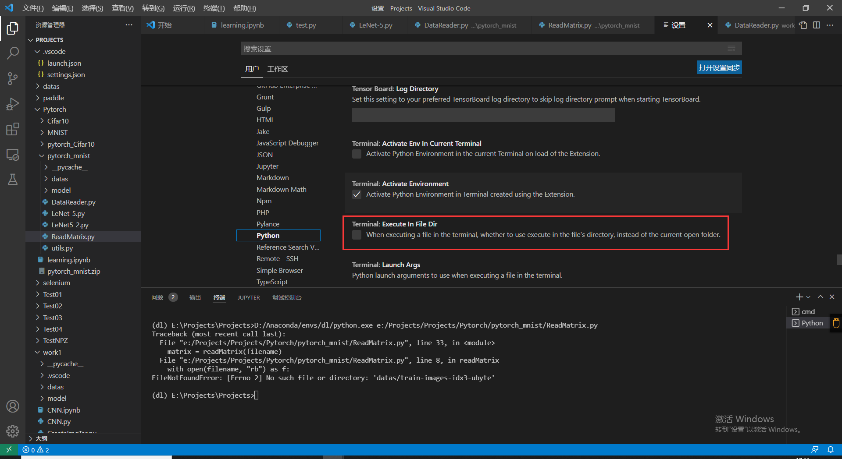This screenshot has height=459, width=842.
Task: Open the Explorer view in activity bar
Action: (13, 28)
